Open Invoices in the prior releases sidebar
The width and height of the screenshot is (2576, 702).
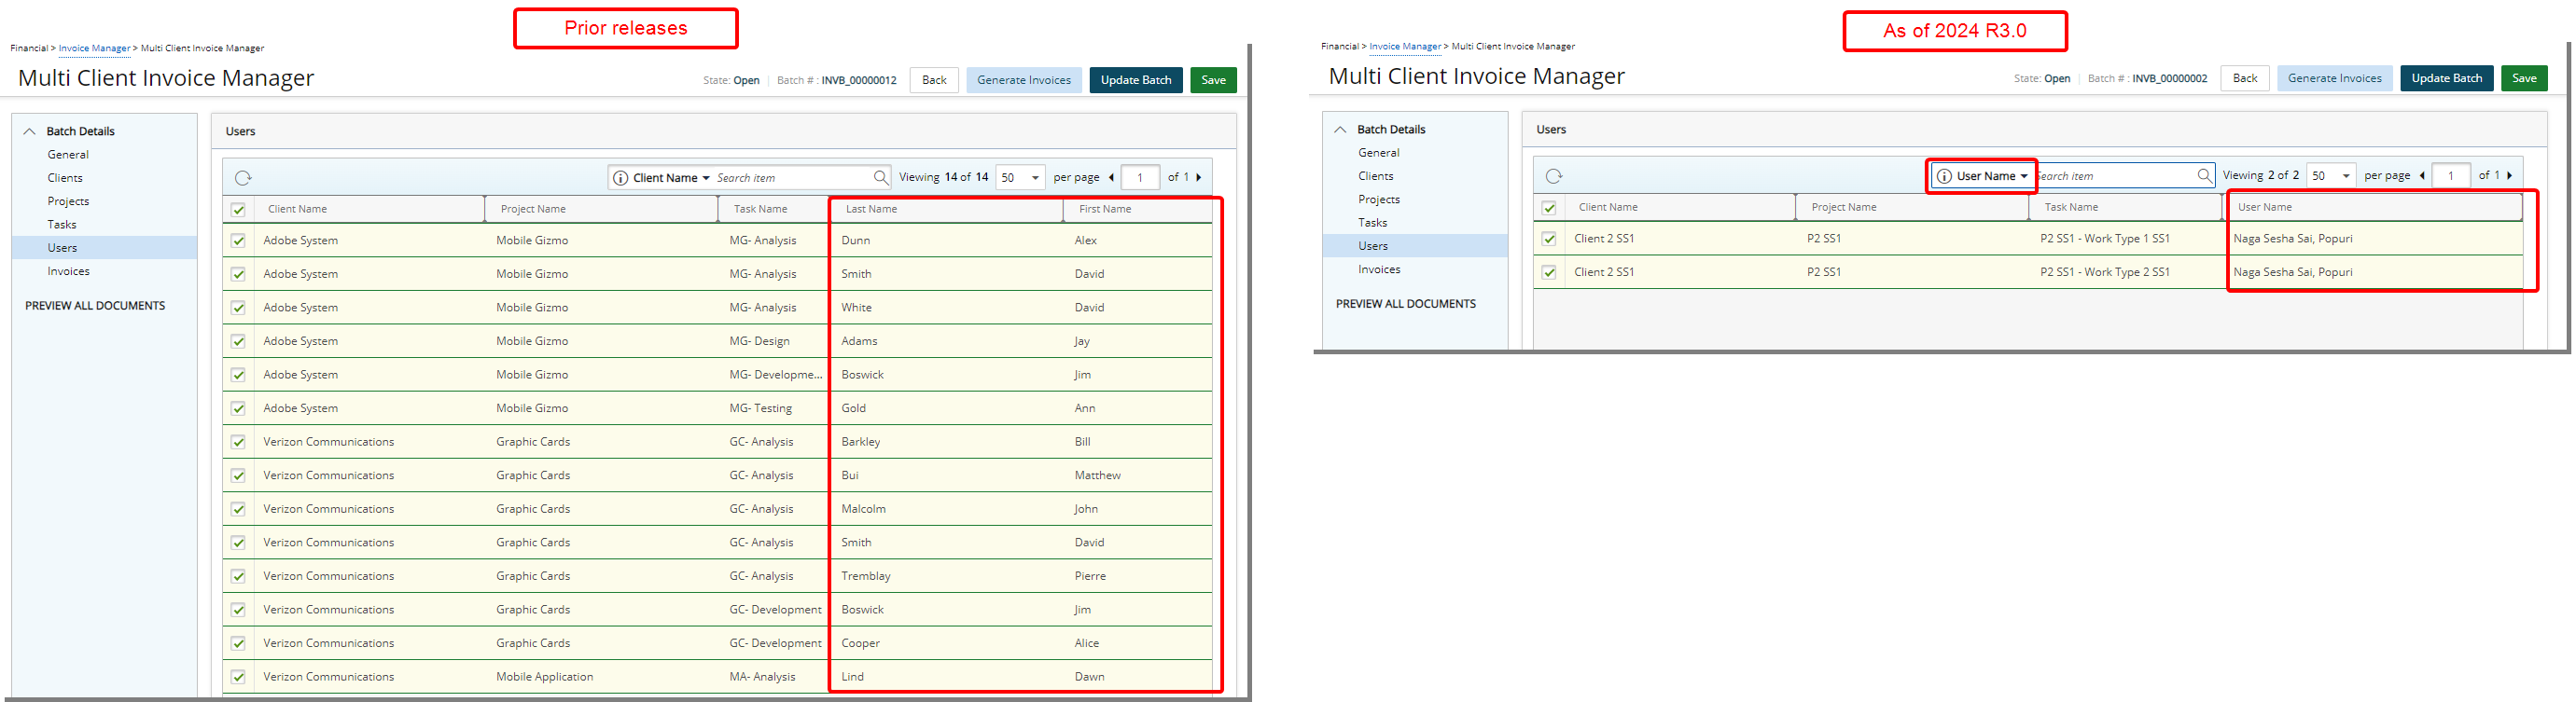click(68, 271)
